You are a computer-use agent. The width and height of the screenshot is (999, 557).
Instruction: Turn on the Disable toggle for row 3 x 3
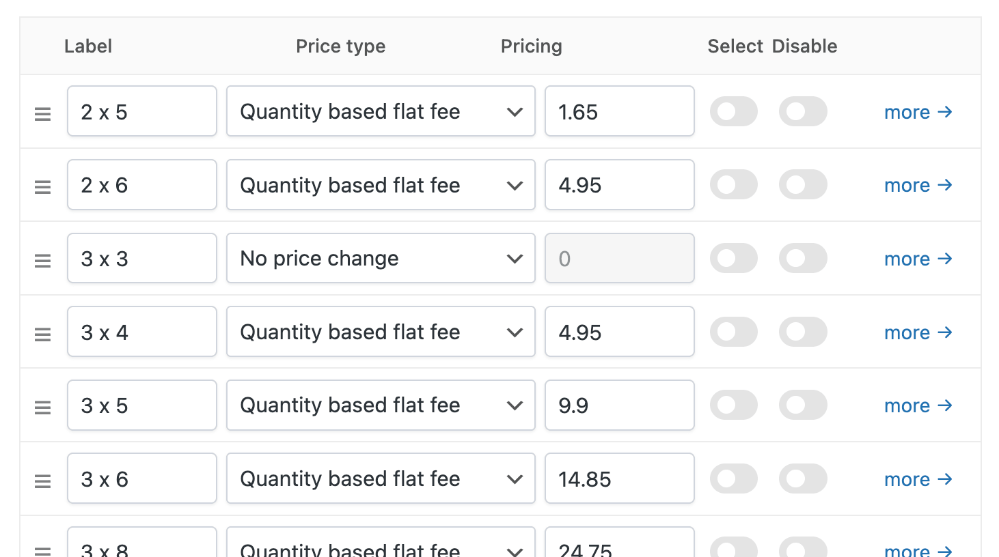point(803,258)
